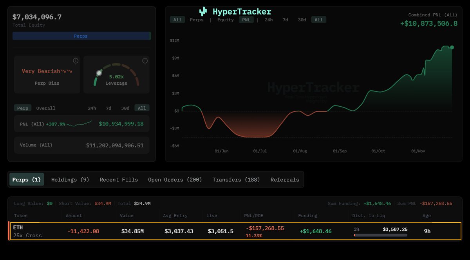The height and width of the screenshot is (260, 470).
Task: Select All timeframe in the PNL panel
Action: (x=141, y=108)
